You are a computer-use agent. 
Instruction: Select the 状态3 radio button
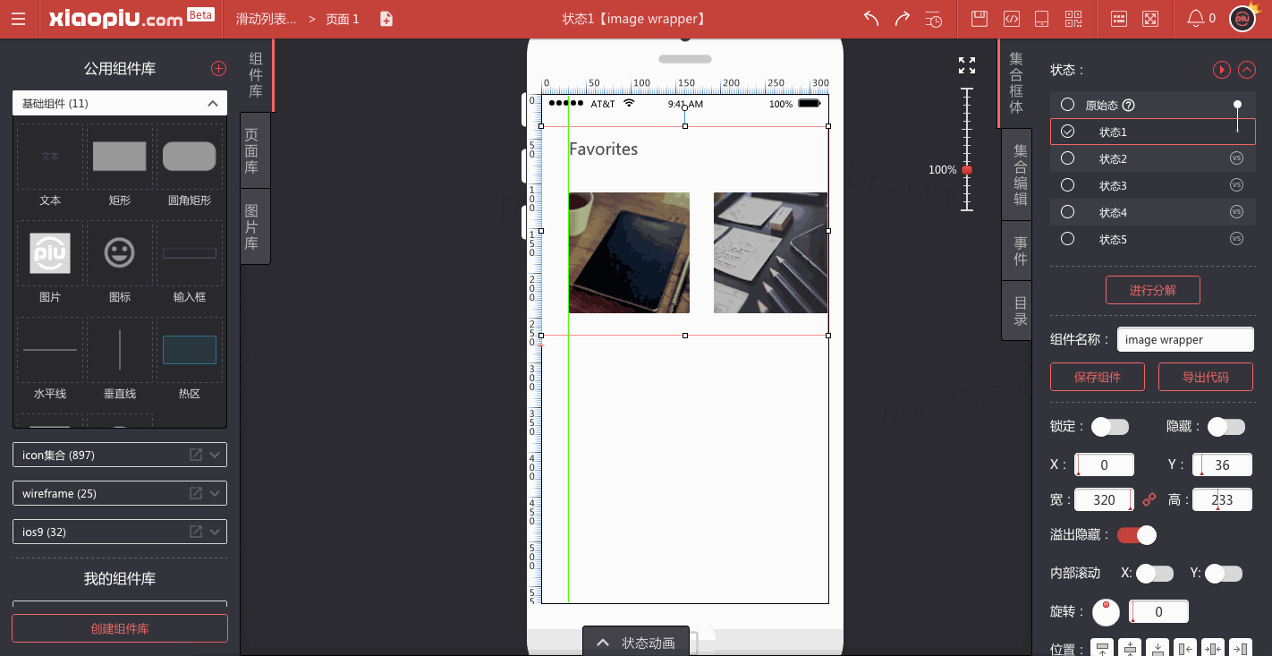click(1067, 185)
